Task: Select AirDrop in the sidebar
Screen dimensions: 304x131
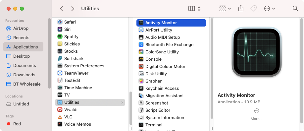Action: click(23, 28)
